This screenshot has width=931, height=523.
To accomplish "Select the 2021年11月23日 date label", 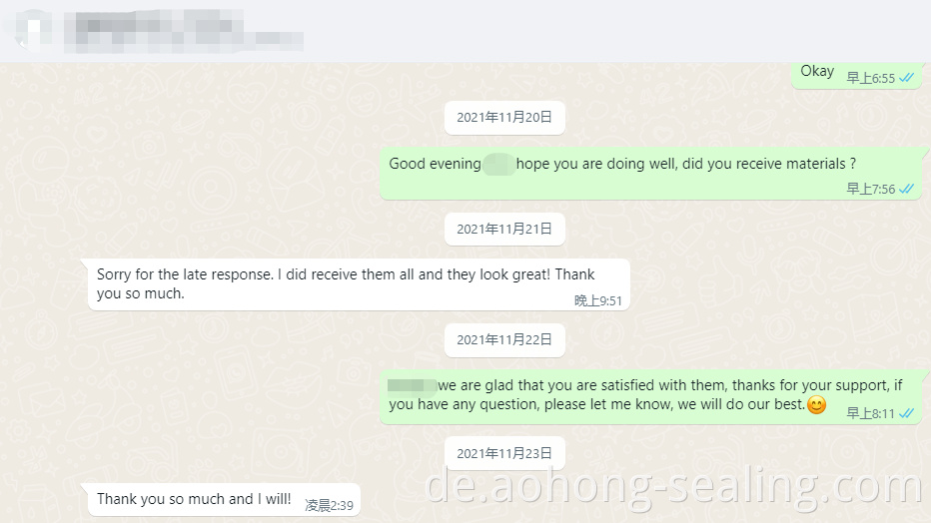I will pyautogui.click(x=504, y=453).
